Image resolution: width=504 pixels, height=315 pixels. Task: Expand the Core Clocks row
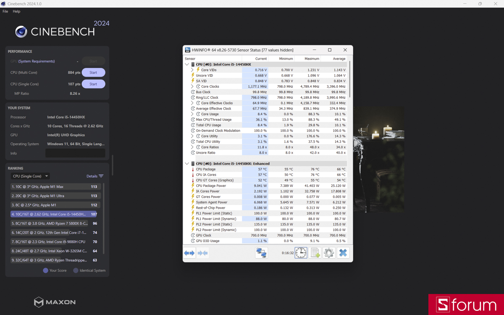[x=192, y=87]
